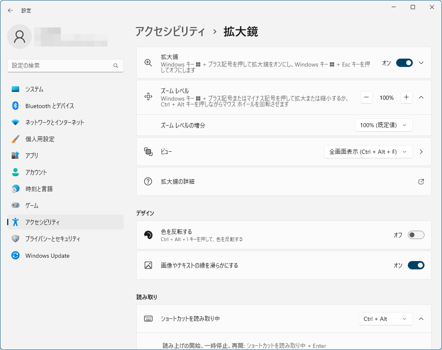442x350 pixels.
Task: Open the ズーム レベルの増分 dropdown
Action: tap(383, 125)
